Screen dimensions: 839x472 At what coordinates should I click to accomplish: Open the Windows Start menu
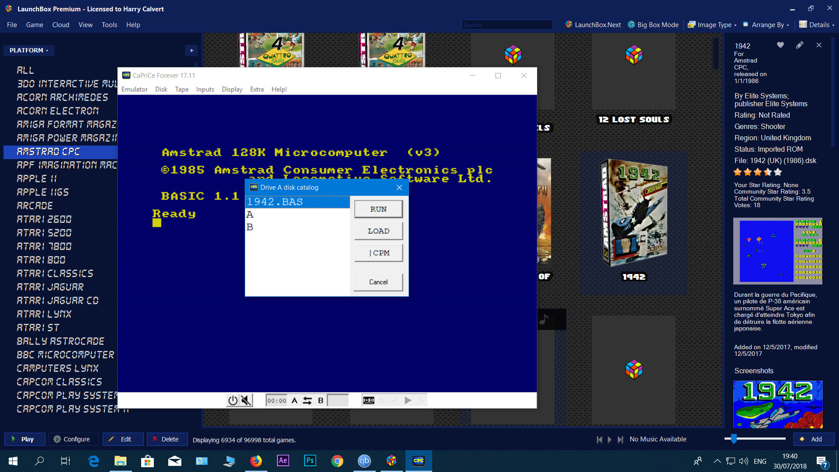[13, 461]
